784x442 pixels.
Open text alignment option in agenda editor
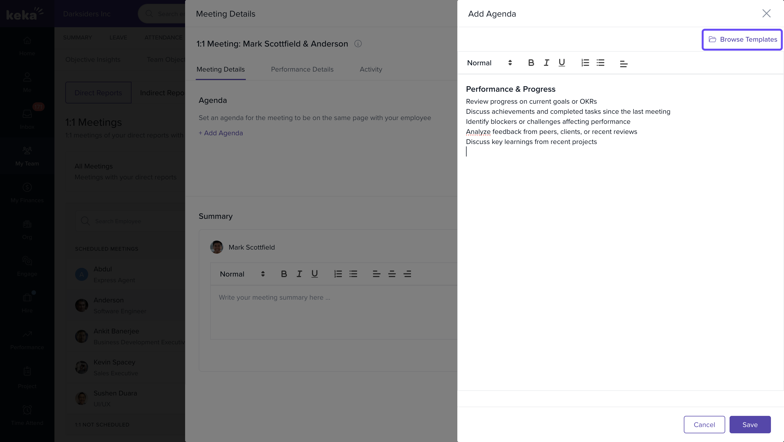click(x=624, y=64)
